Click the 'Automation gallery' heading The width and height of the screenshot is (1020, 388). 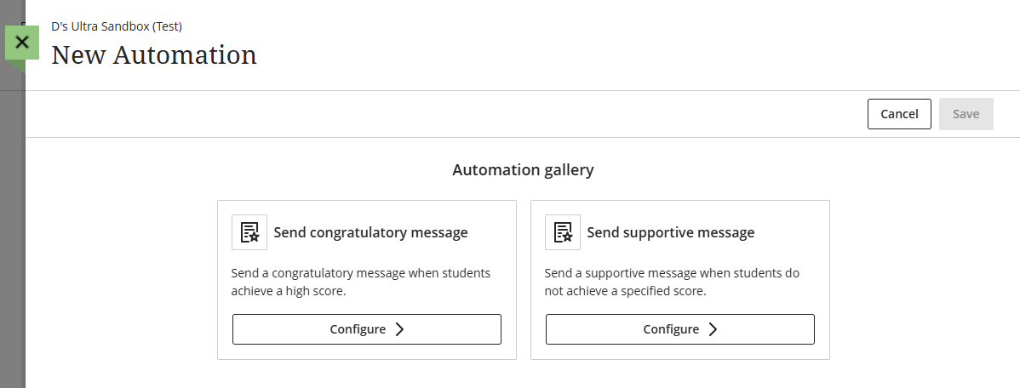point(523,170)
